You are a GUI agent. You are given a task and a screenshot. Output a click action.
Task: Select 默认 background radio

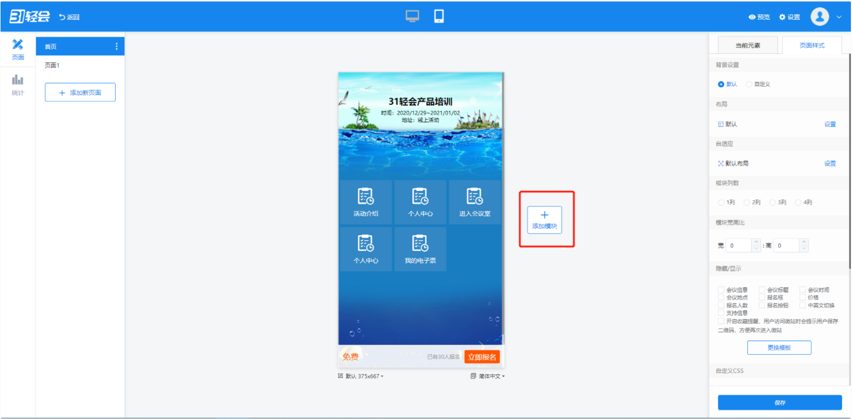[x=721, y=84]
